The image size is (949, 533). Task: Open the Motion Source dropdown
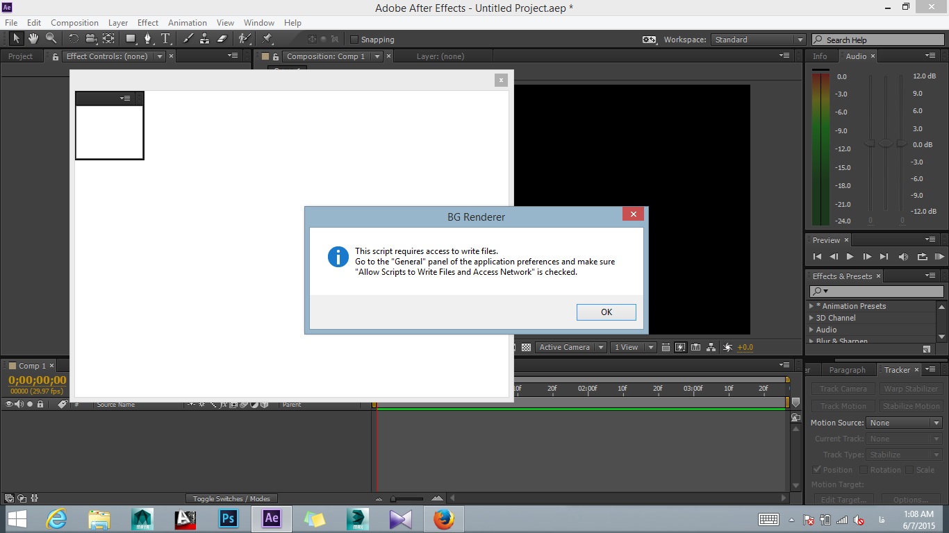[x=905, y=423]
